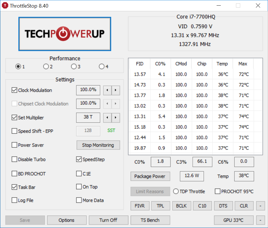Click the 12.6 W package power value
This screenshot has height=228, width=268.
coord(192,176)
